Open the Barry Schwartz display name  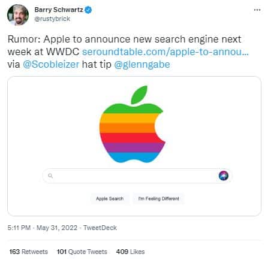pyautogui.click(x=59, y=10)
